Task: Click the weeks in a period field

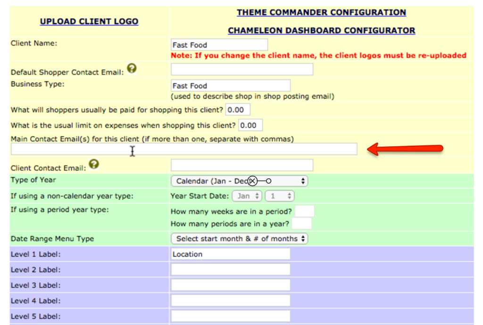Action: click(305, 211)
